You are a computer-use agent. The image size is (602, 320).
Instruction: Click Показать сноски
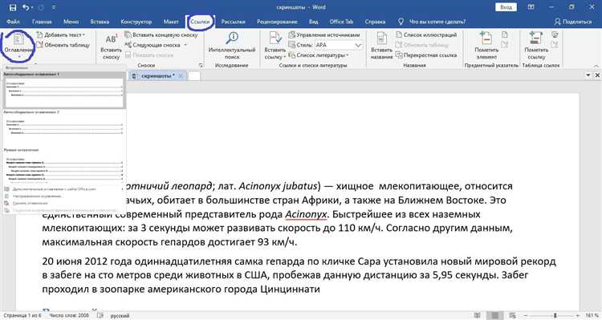[149, 55]
